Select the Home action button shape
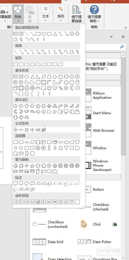This screenshot has height=260, width=129. (x=38, y=202)
